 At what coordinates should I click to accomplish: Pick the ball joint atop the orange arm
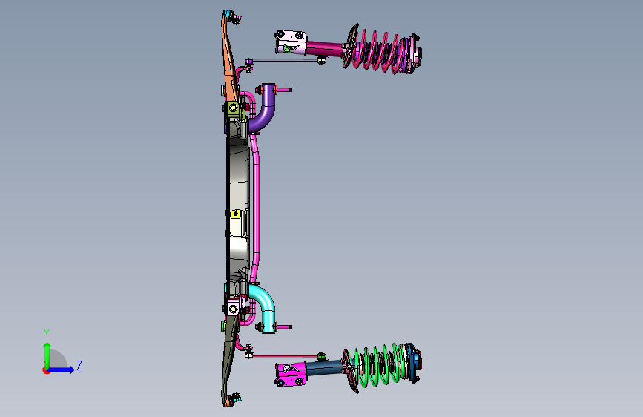pyautogui.click(x=233, y=16)
